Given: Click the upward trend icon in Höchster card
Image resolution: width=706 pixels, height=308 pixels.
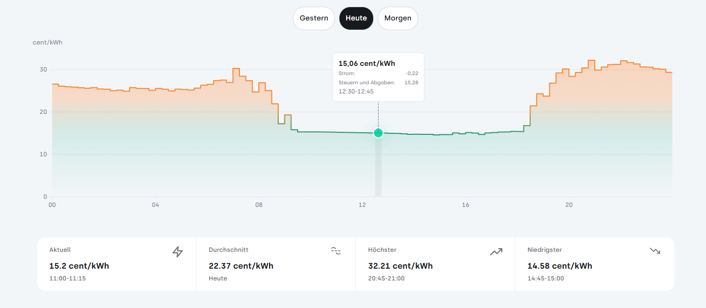Looking at the screenshot, I should coord(496,251).
